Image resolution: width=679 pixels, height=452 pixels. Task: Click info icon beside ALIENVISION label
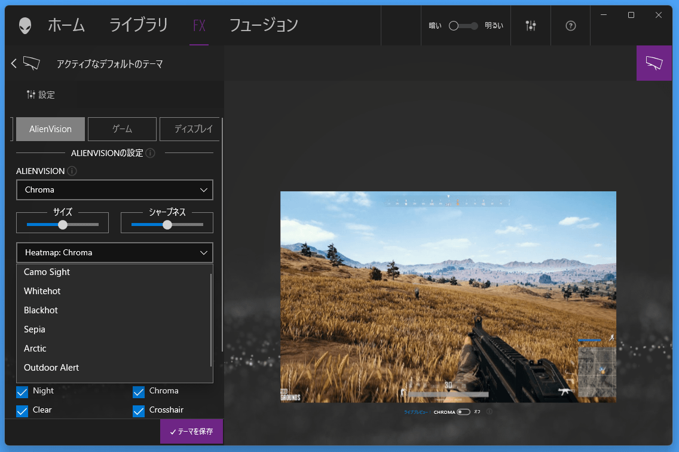pyautogui.click(x=72, y=171)
